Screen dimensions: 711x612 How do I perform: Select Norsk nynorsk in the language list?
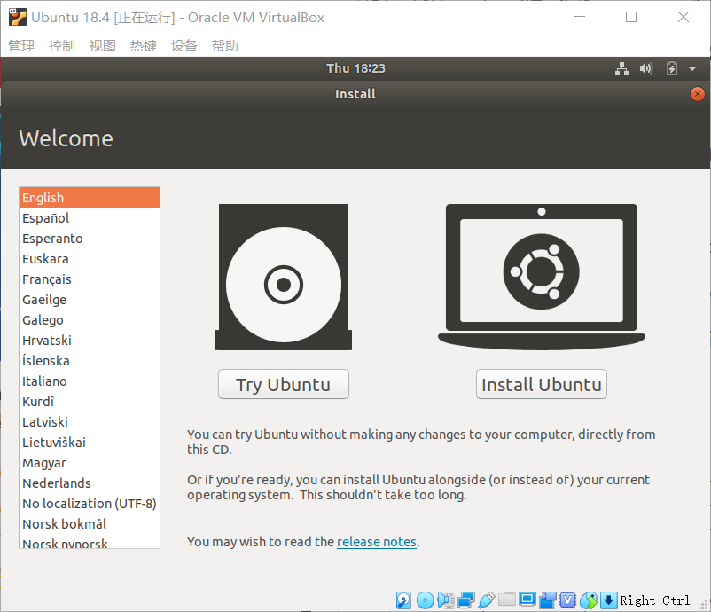point(90,542)
